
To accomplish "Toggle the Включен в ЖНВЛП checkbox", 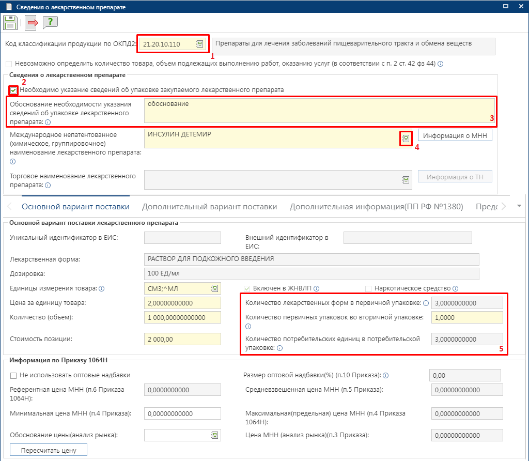I will click(247, 288).
